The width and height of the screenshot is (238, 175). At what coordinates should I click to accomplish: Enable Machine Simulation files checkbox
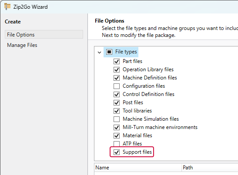(117, 119)
